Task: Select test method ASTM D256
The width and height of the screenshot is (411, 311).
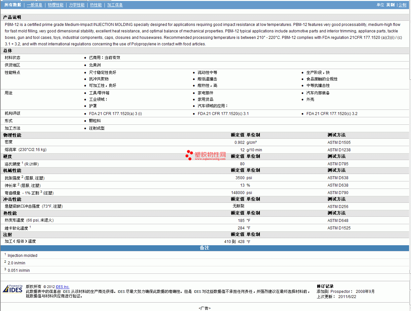Action: 338,207
